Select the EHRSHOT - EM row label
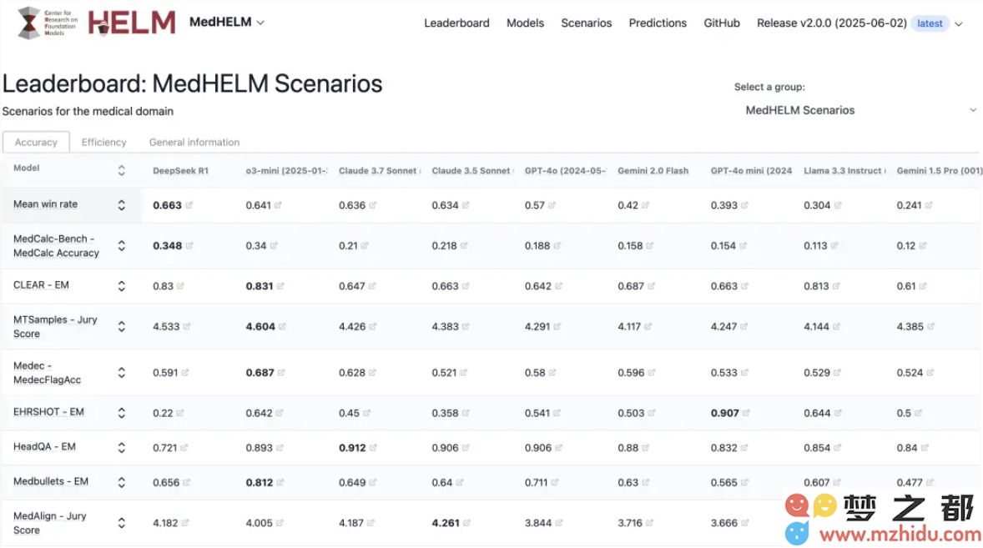This screenshot has width=983, height=548. tap(48, 412)
